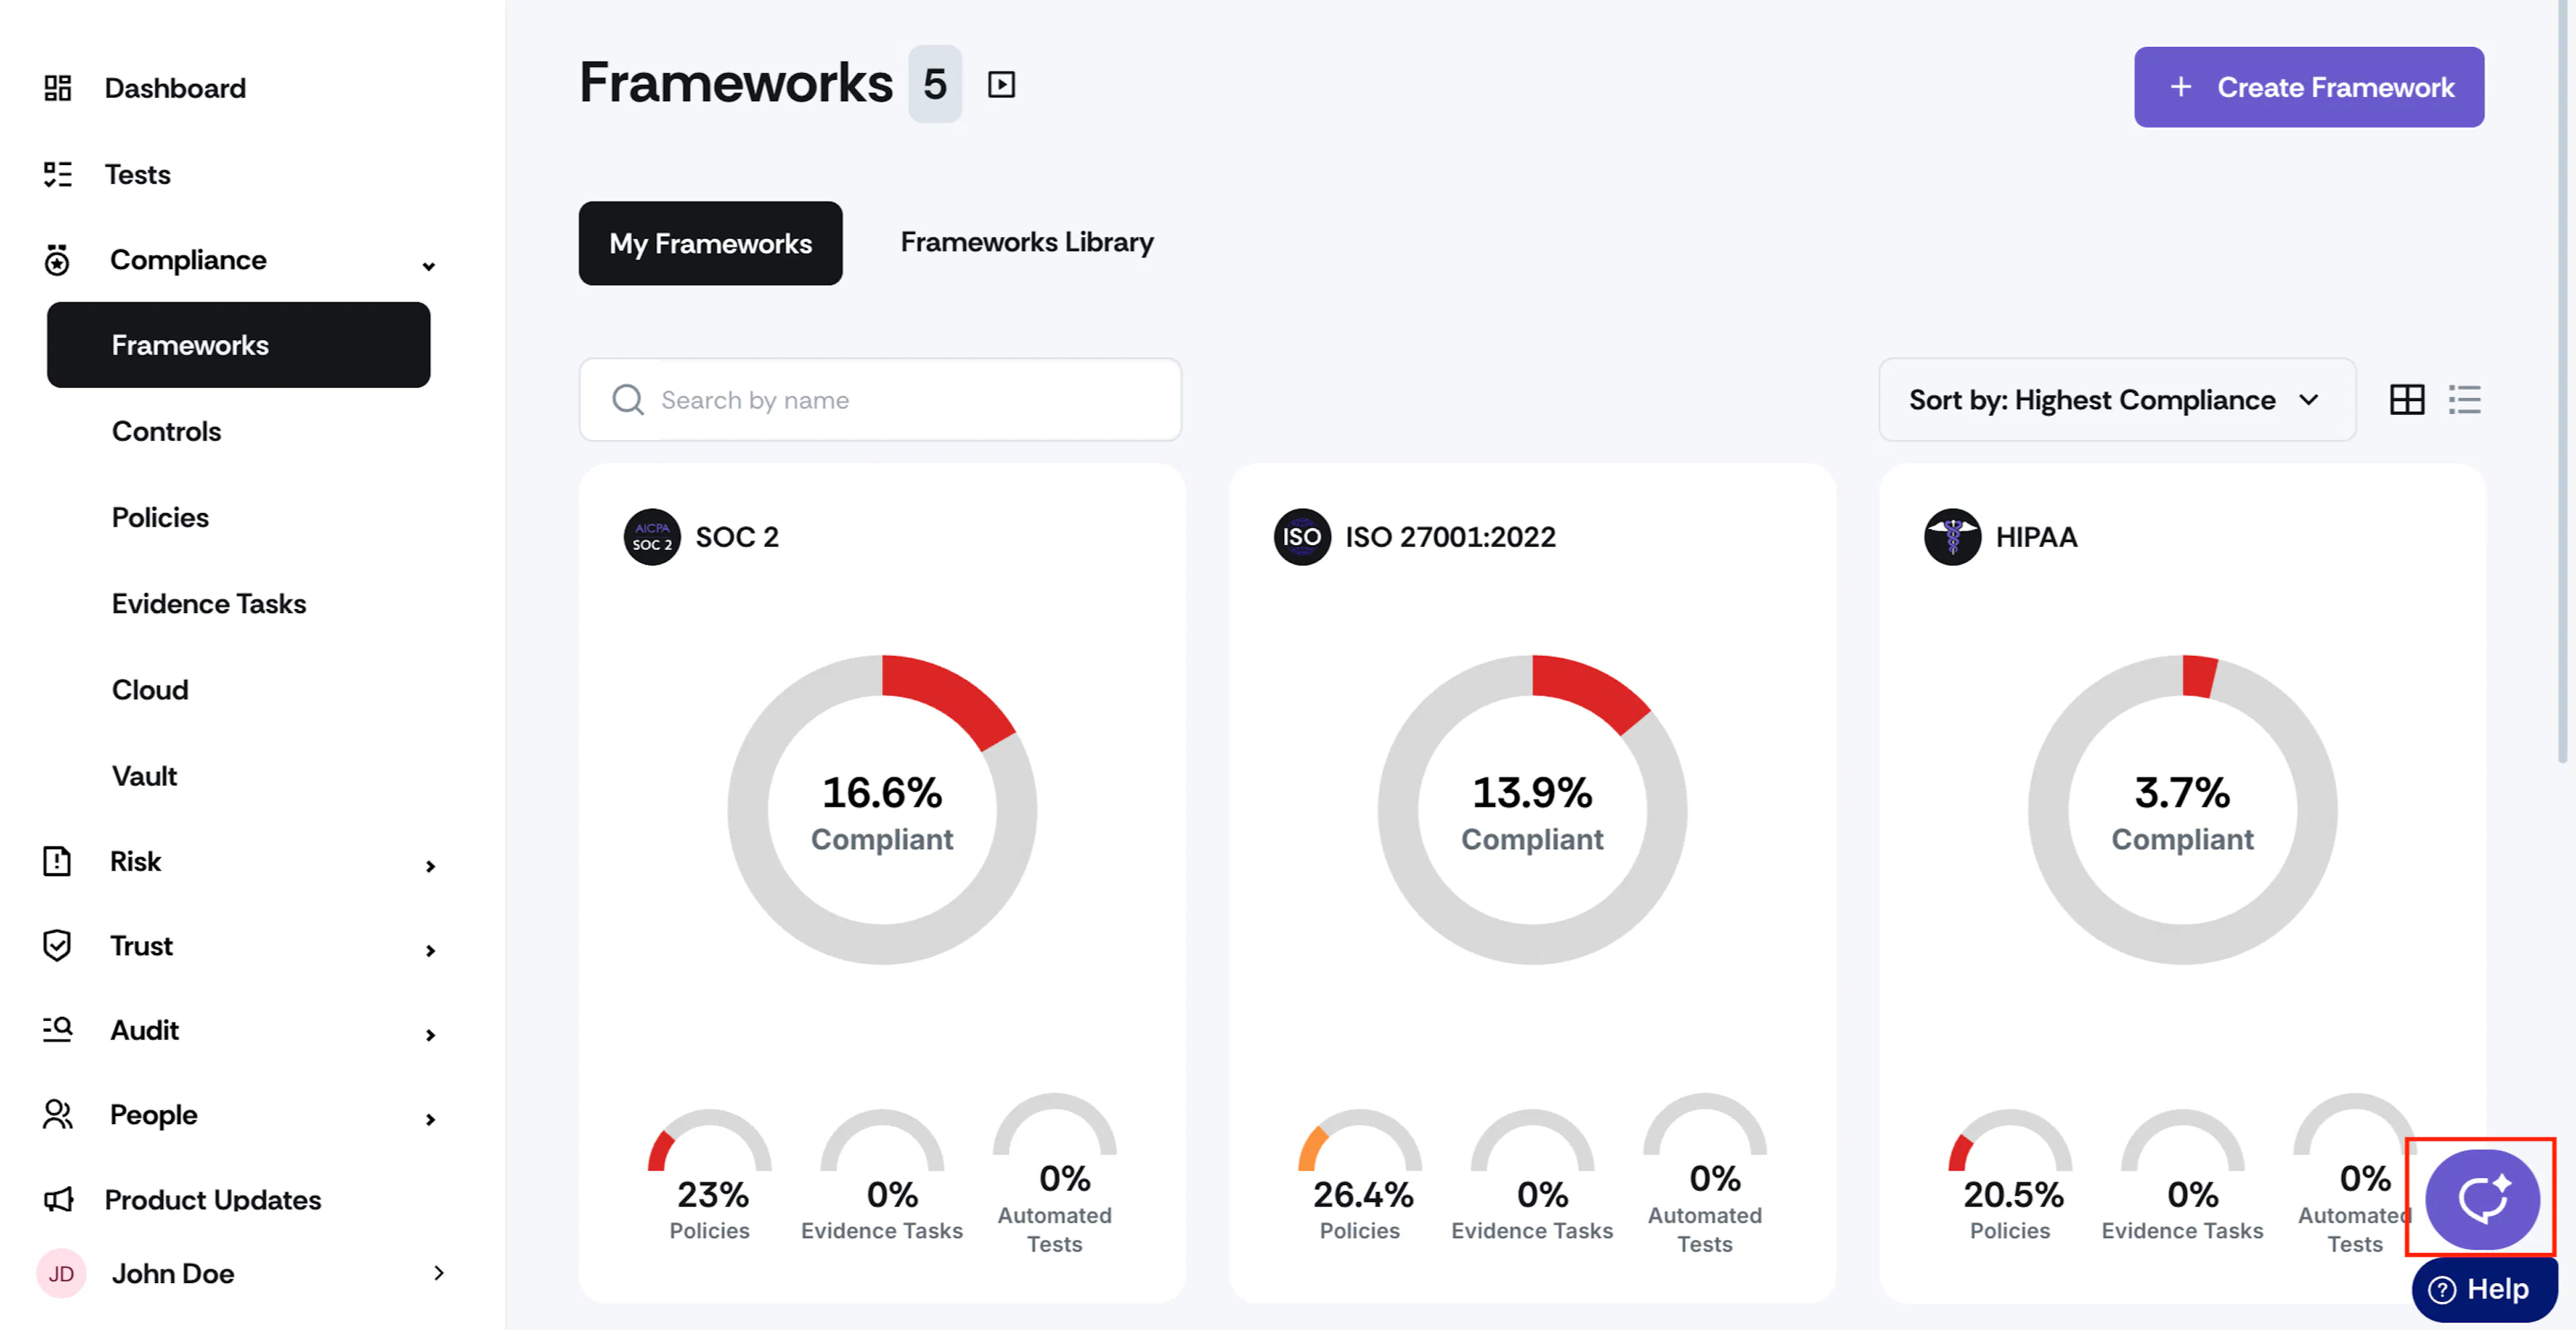Screen dimensions: 2576x1330
Task: Click the Search by name field
Action: click(x=880, y=400)
